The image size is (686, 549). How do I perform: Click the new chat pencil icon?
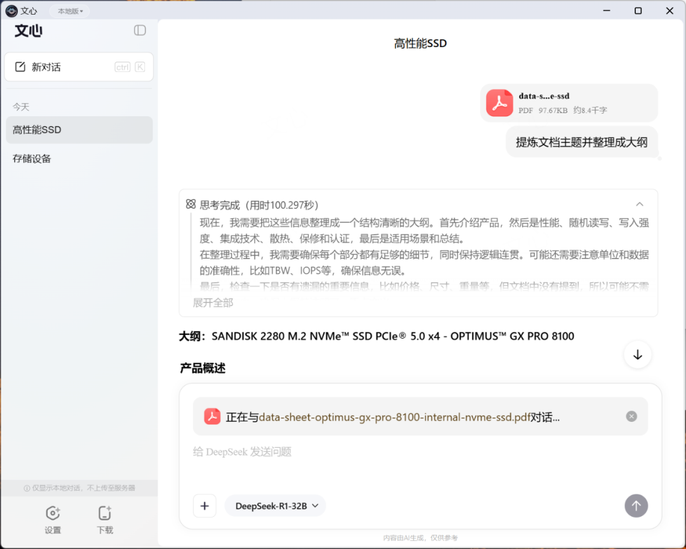[x=20, y=67]
